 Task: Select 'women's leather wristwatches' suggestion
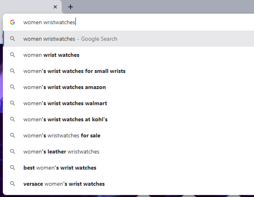[x=128, y=151]
